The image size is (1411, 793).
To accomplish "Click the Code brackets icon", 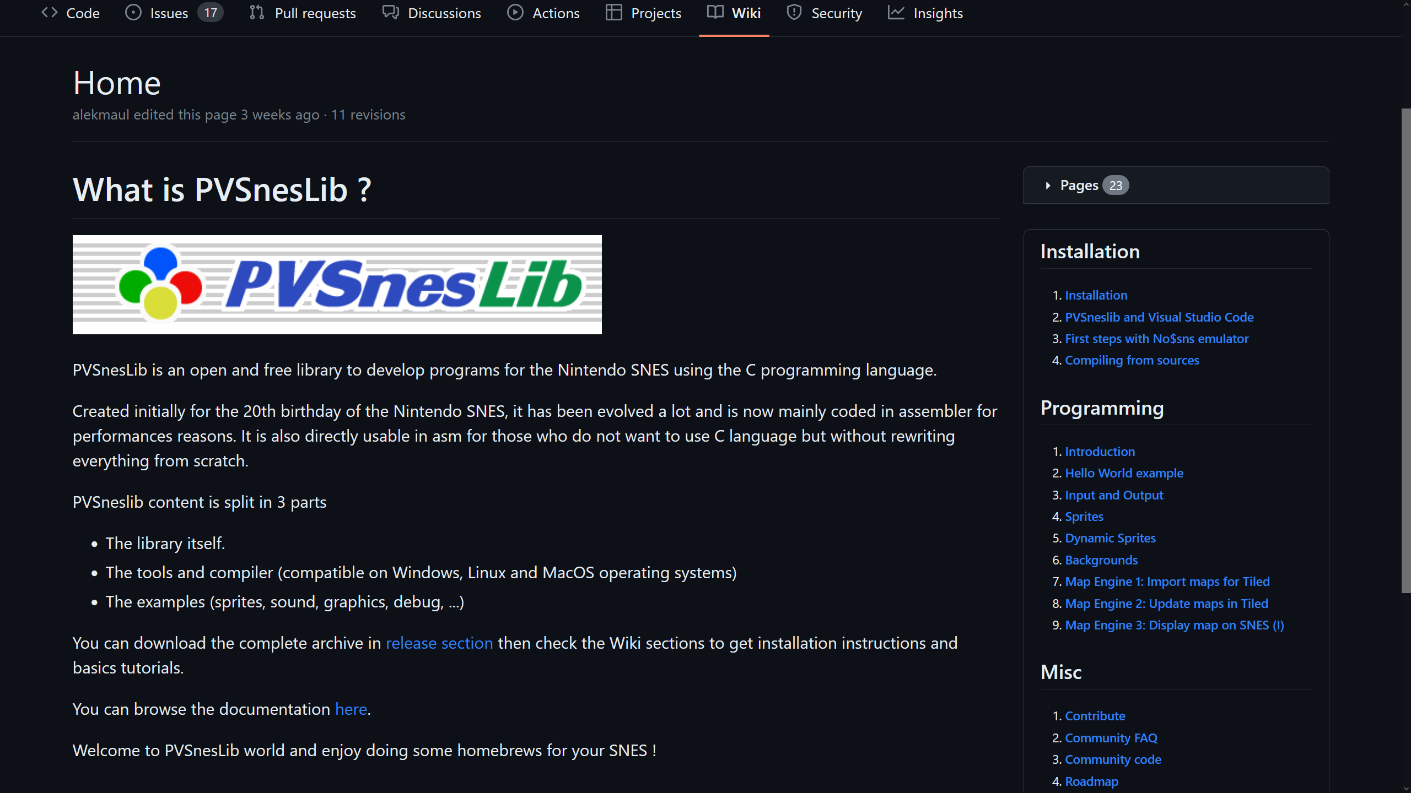I will click(x=50, y=13).
